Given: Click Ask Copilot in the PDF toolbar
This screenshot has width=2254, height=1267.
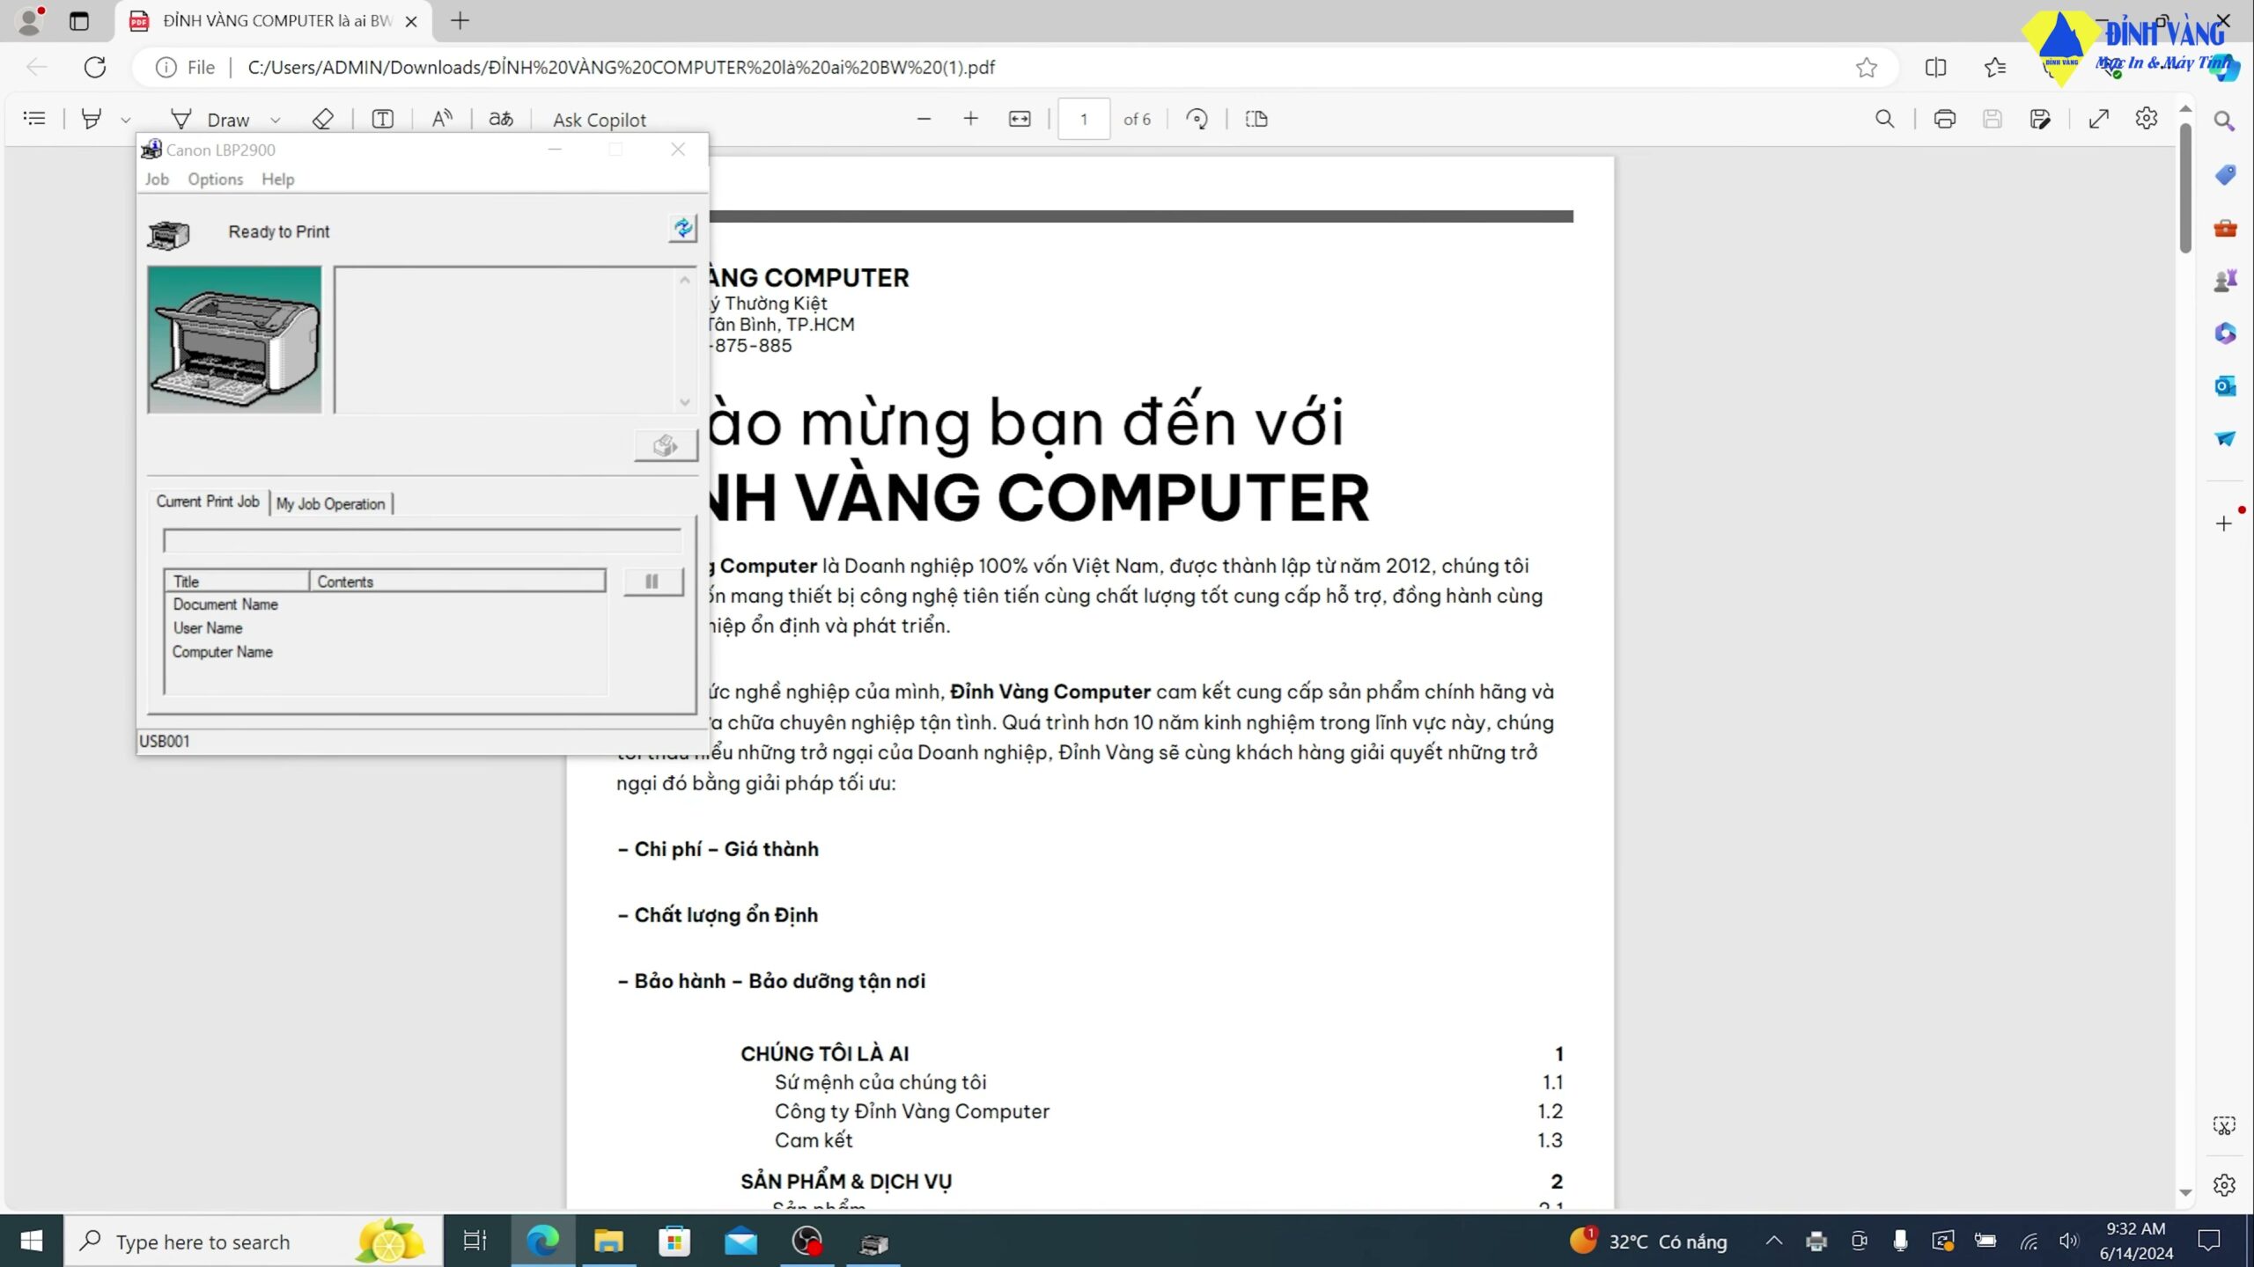Looking at the screenshot, I should coord(599,120).
